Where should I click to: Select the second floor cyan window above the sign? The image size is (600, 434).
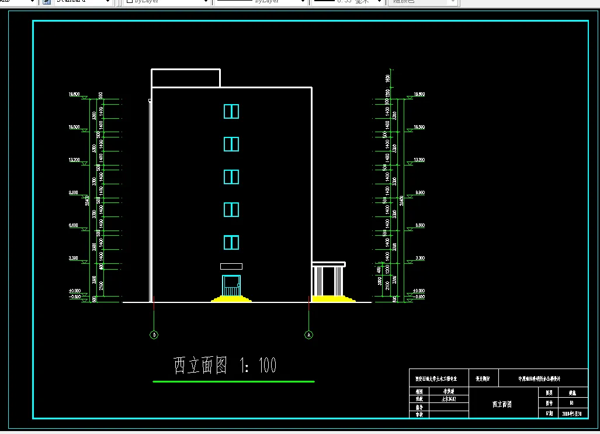tap(231, 243)
